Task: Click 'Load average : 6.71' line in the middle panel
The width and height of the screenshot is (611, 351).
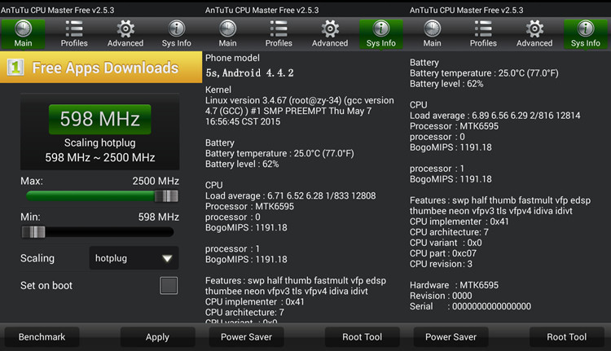Action: (x=291, y=195)
